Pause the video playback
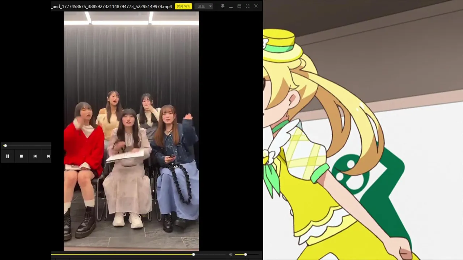Image resolution: width=463 pixels, height=260 pixels. (8, 156)
